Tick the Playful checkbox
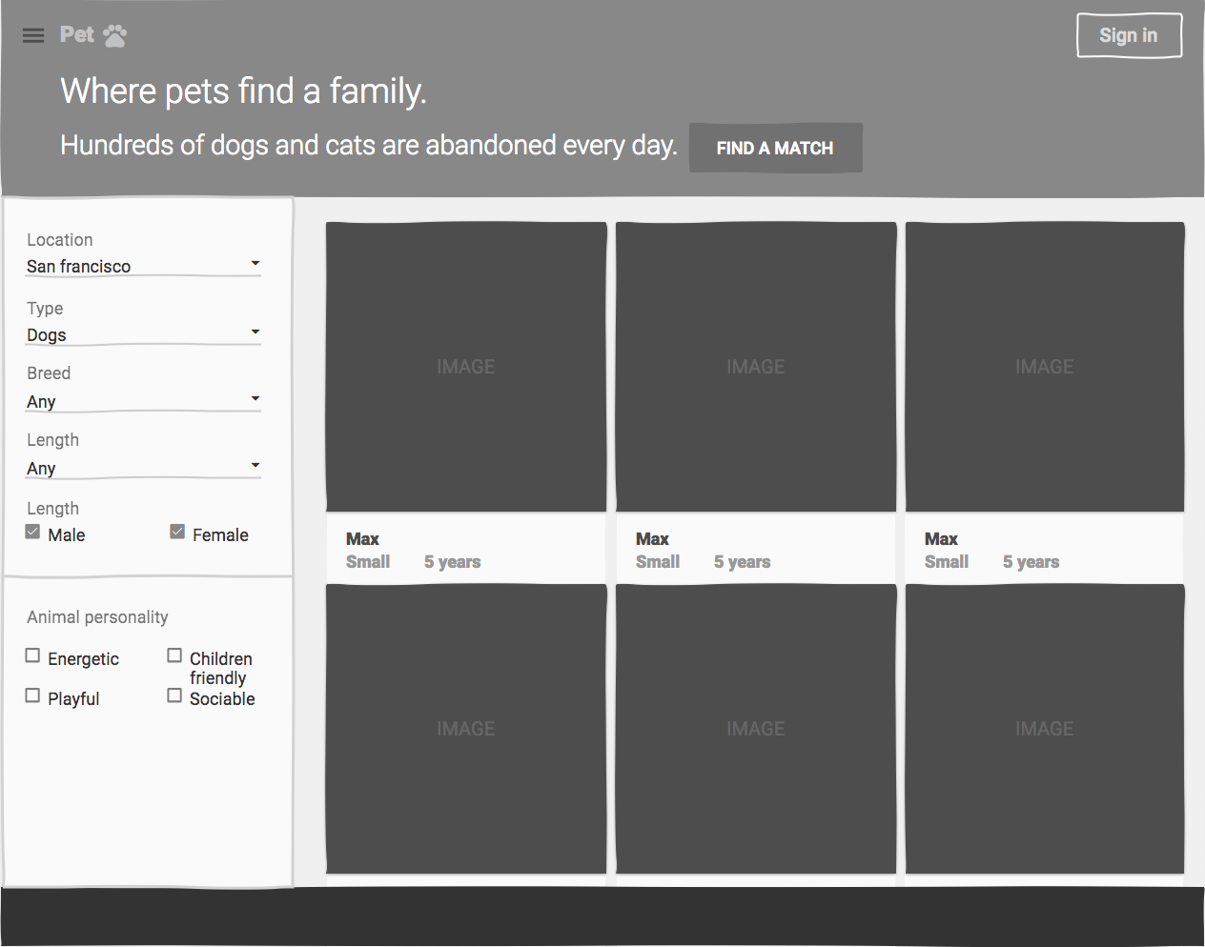 (x=33, y=695)
